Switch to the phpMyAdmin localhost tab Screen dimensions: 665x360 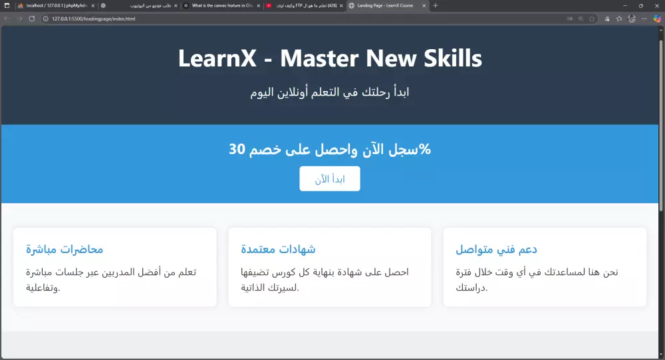tap(56, 6)
